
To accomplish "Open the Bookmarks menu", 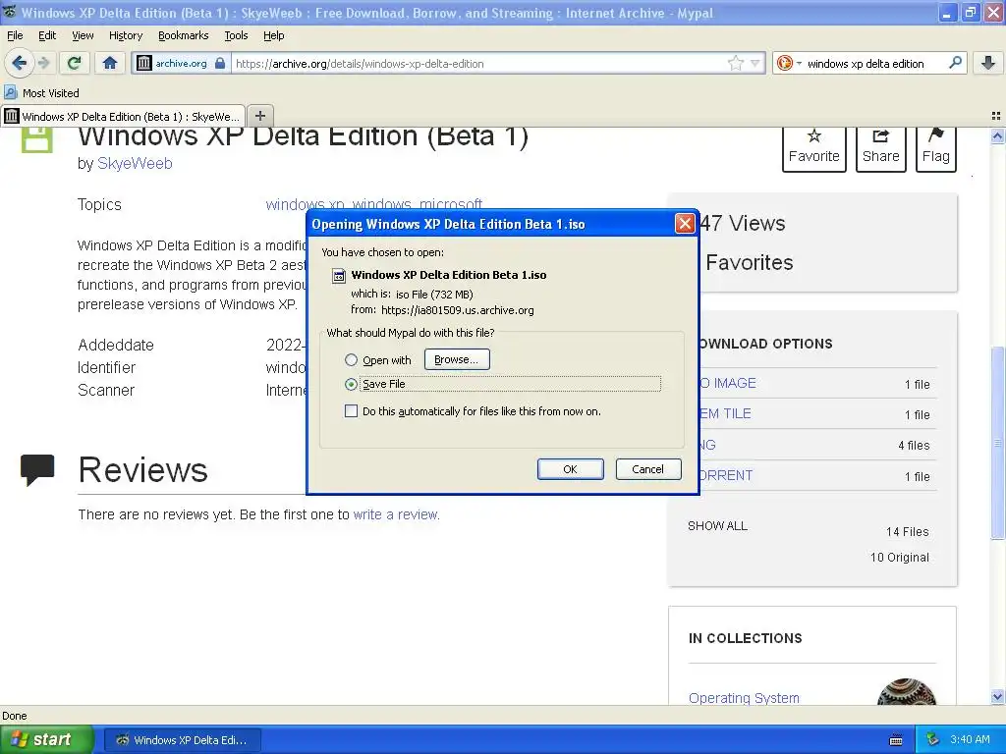I will click(x=184, y=35).
